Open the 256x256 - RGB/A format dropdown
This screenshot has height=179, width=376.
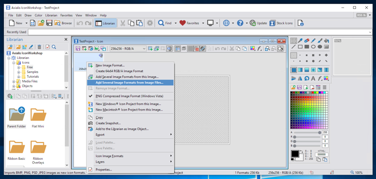pos(128,49)
